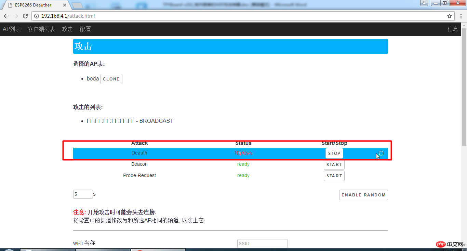
Task: Click the ready status in Beacon row
Action: (x=243, y=164)
